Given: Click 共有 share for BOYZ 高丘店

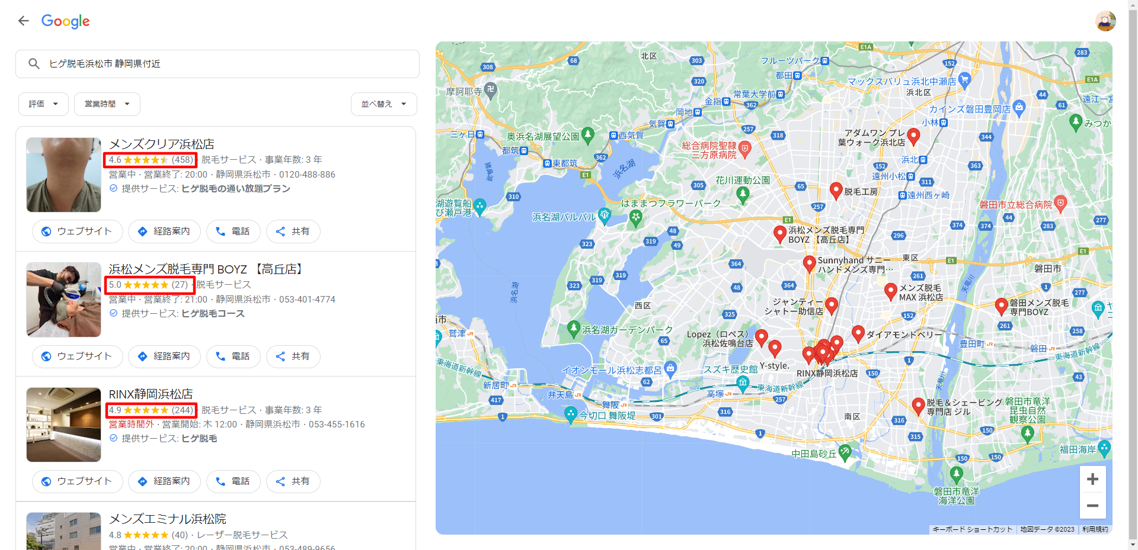Looking at the screenshot, I should pos(293,356).
